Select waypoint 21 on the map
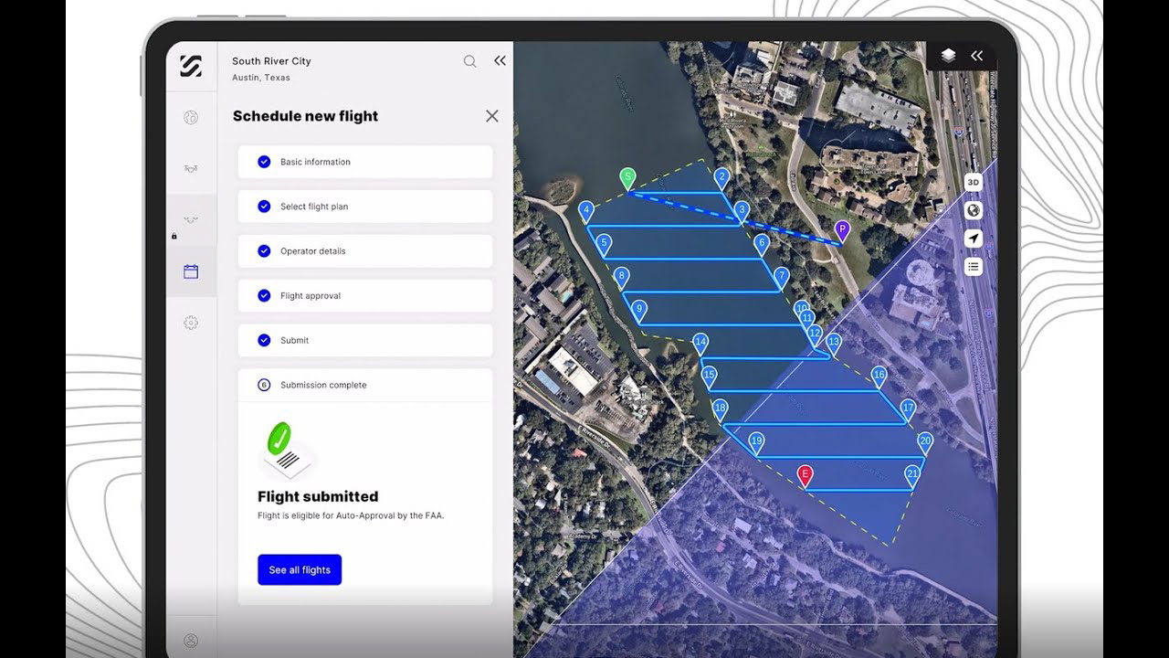 [912, 475]
